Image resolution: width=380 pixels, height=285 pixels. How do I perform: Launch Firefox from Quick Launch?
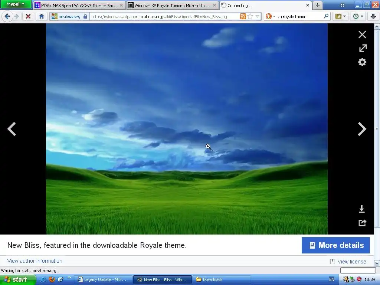click(x=52, y=279)
